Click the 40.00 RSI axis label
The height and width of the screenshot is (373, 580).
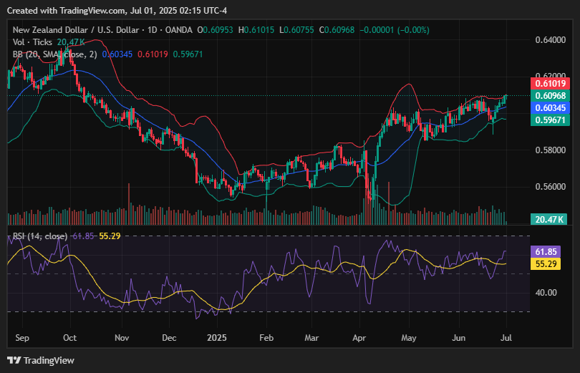coord(546,293)
